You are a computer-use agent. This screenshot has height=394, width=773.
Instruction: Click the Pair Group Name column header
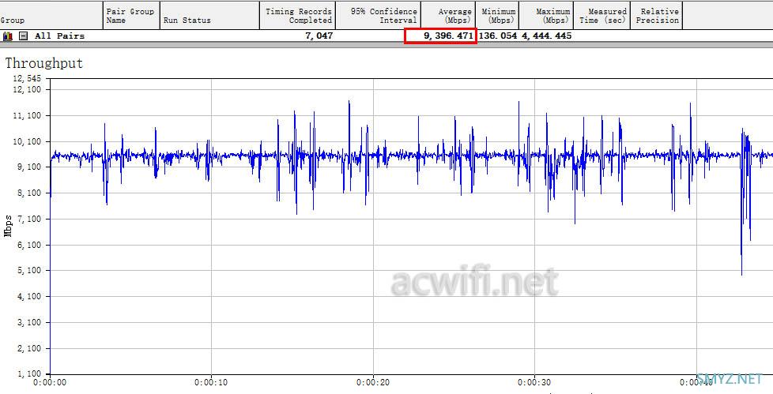point(131,15)
